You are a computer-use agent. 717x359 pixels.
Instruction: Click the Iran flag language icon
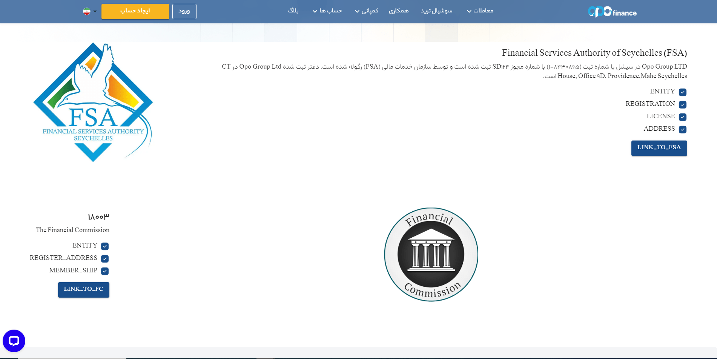(87, 11)
